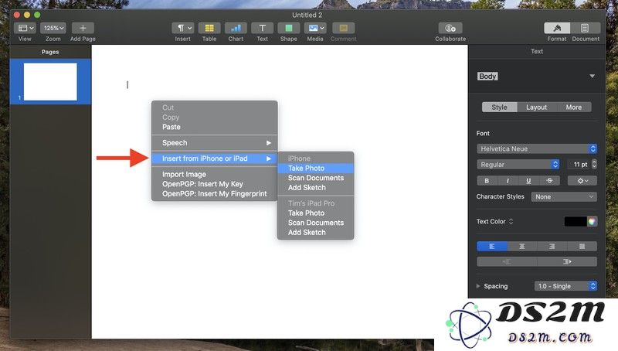Open the Speech submenu
This screenshot has height=351, width=618.
tap(215, 143)
